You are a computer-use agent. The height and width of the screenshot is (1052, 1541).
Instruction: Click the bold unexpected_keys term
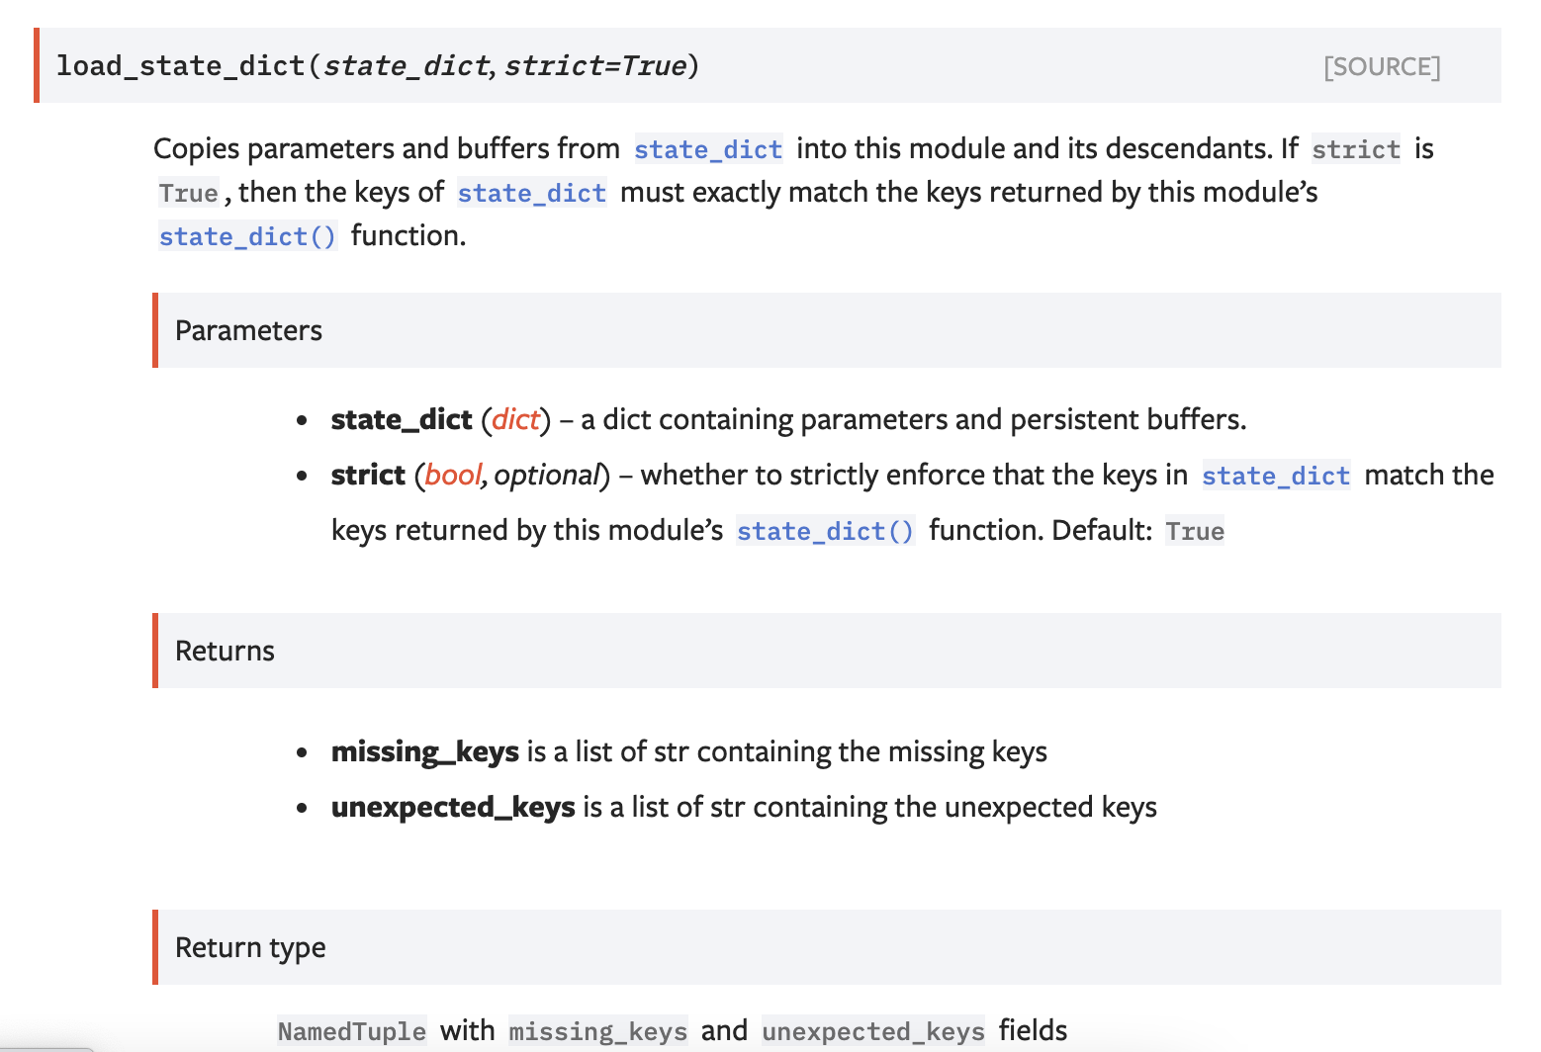tap(452, 807)
